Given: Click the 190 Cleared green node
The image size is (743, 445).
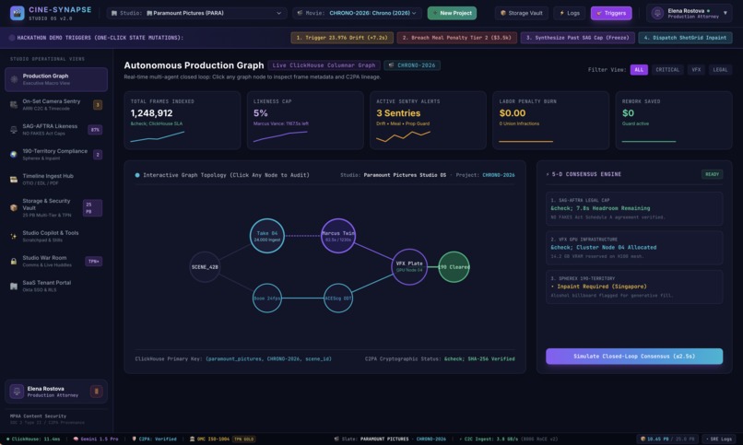Looking at the screenshot, I should [x=454, y=267].
